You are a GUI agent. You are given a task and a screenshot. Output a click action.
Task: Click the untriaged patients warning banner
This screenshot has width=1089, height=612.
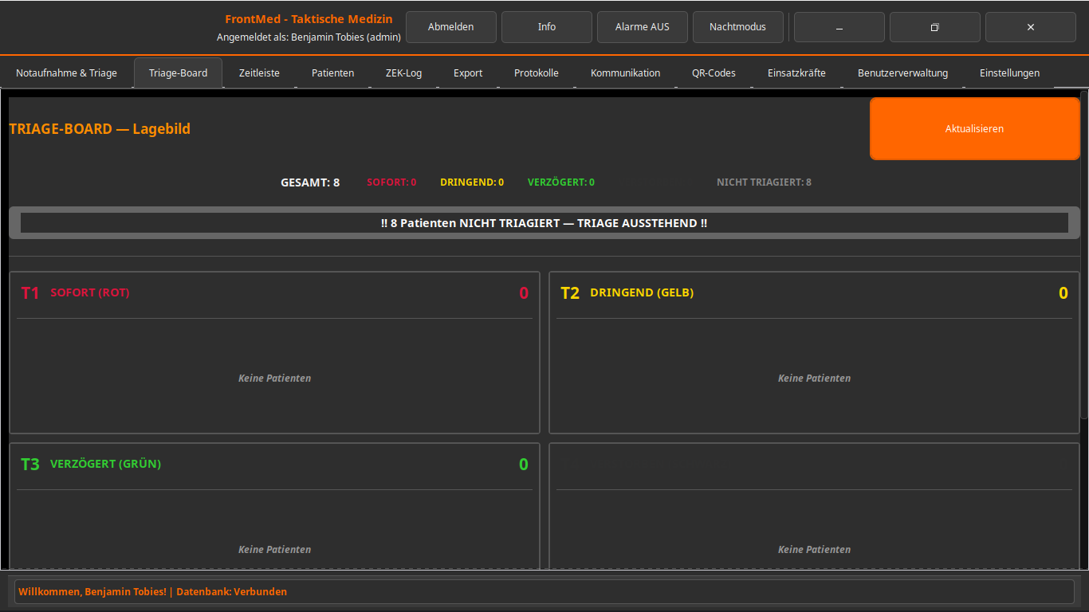point(544,223)
